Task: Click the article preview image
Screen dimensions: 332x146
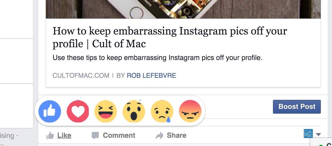Action: click(x=183, y=9)
